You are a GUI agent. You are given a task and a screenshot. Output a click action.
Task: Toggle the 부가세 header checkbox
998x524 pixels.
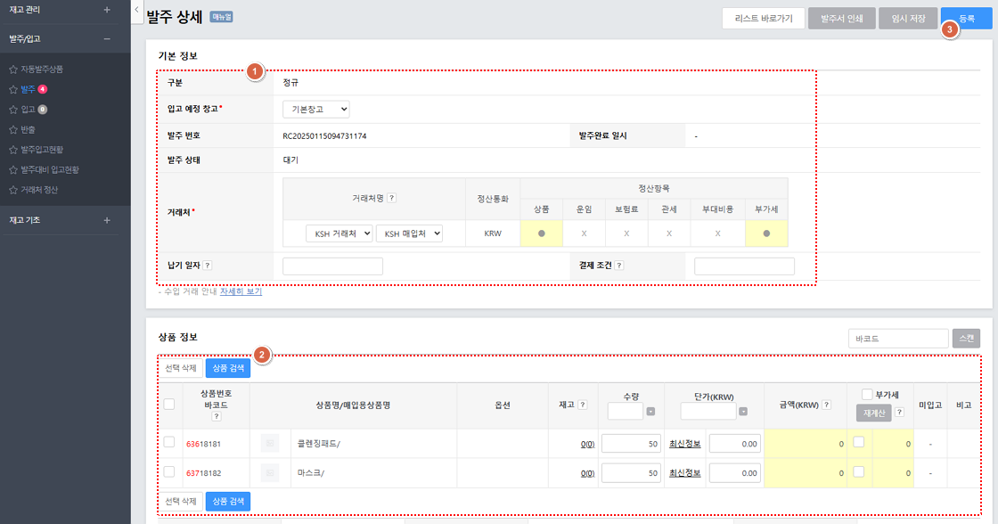[867, 394]
